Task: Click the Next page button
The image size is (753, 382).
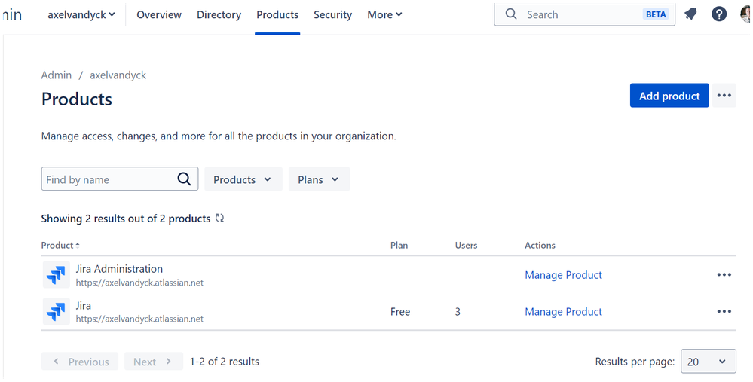Action: (x=154, y=362)
